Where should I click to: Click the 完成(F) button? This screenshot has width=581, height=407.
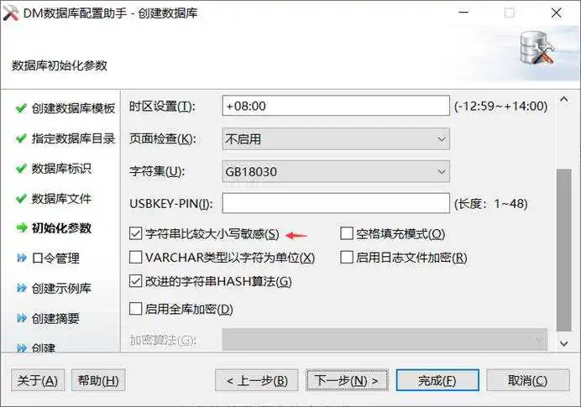pyautogui.click(x=437, y=380)
